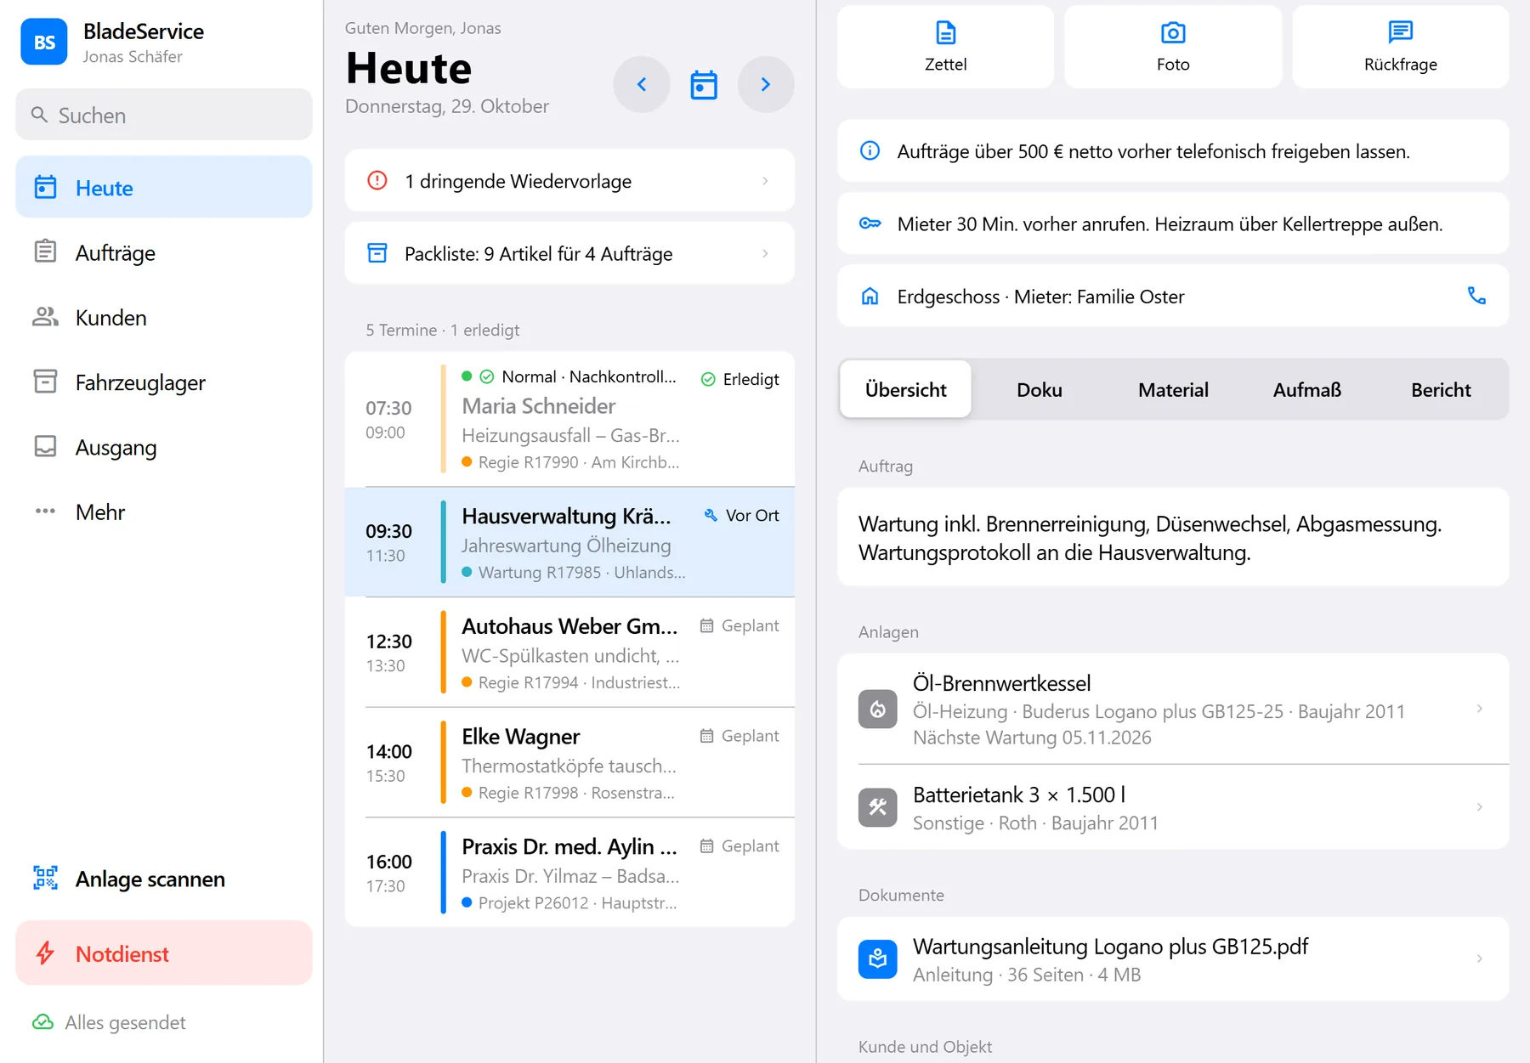Switch to the Aufmaß tab

pos(1307,389)
